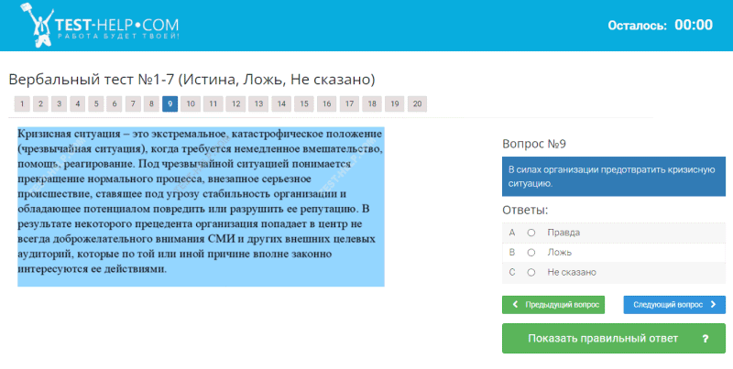Navigate to question 15
The width and height of the screenshot is (733, 369).
coord(304,103)
